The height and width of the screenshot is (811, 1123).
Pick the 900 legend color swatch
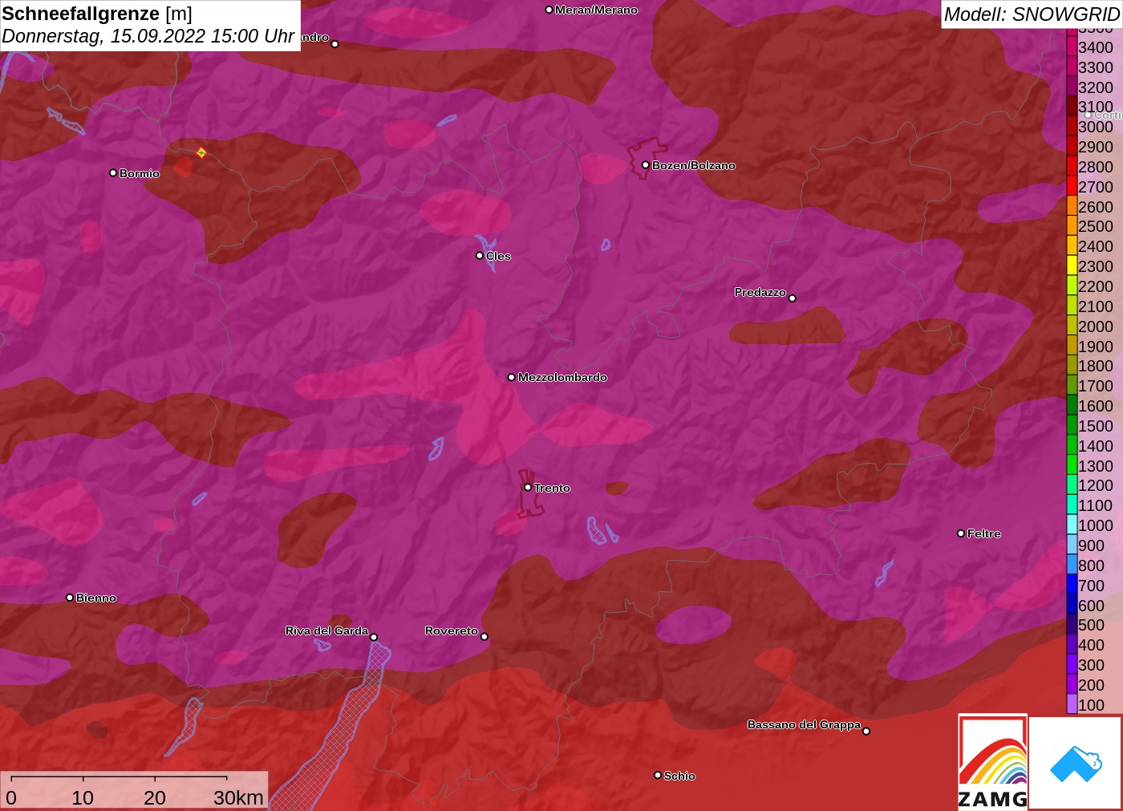click(x=1072, y=545)
